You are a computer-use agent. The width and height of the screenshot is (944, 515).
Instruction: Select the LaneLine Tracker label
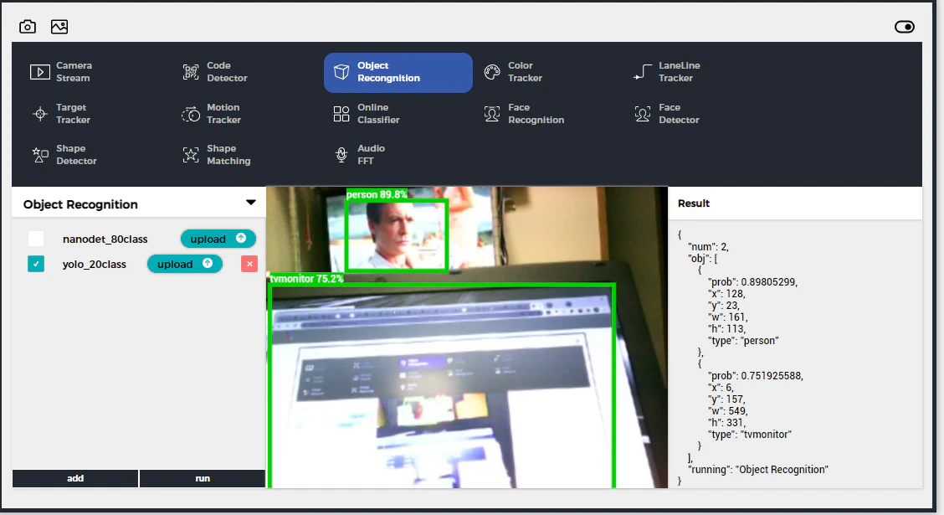(679, 72)
